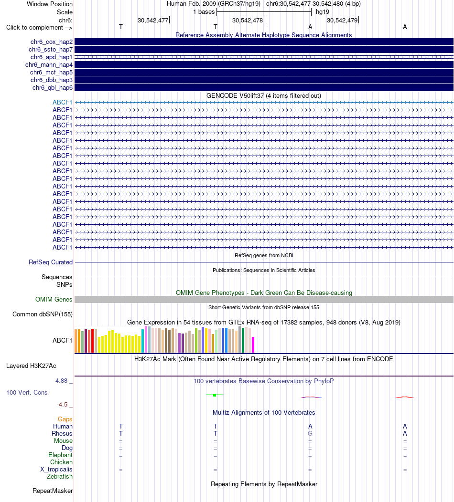Click the SNPs track label
The height and width of the screenshot is (502, 454).
pyautogui.click(x=65, y=284)
